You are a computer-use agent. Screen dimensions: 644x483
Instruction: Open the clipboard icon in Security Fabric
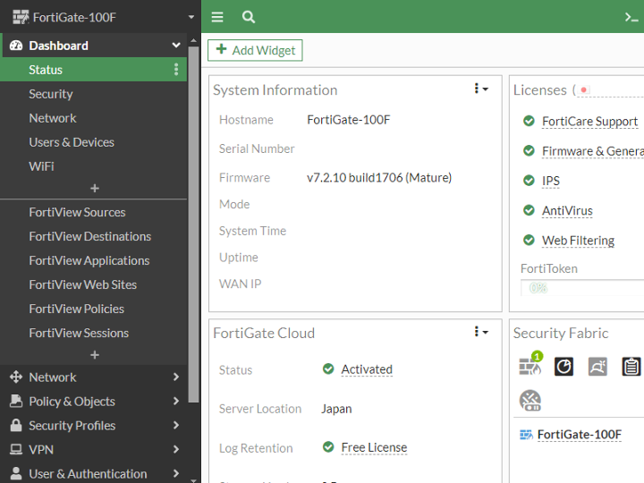point(631,366)
